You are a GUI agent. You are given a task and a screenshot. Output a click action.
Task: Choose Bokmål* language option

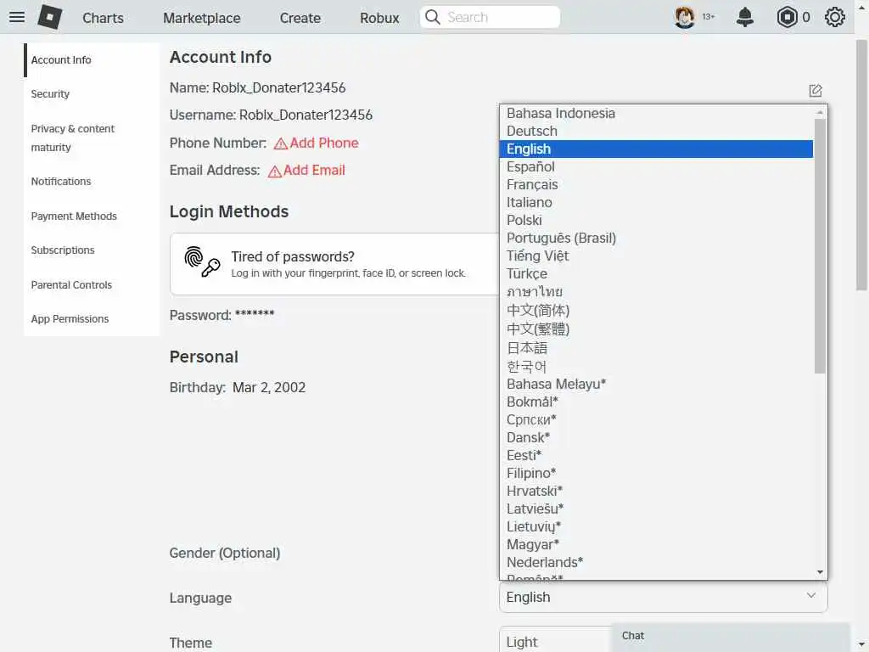point(656,402)
